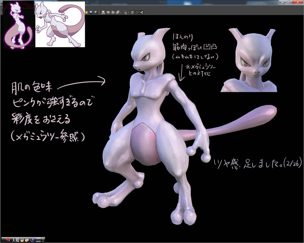
Task: Click the share nodes icon
Action: point(142,12)
